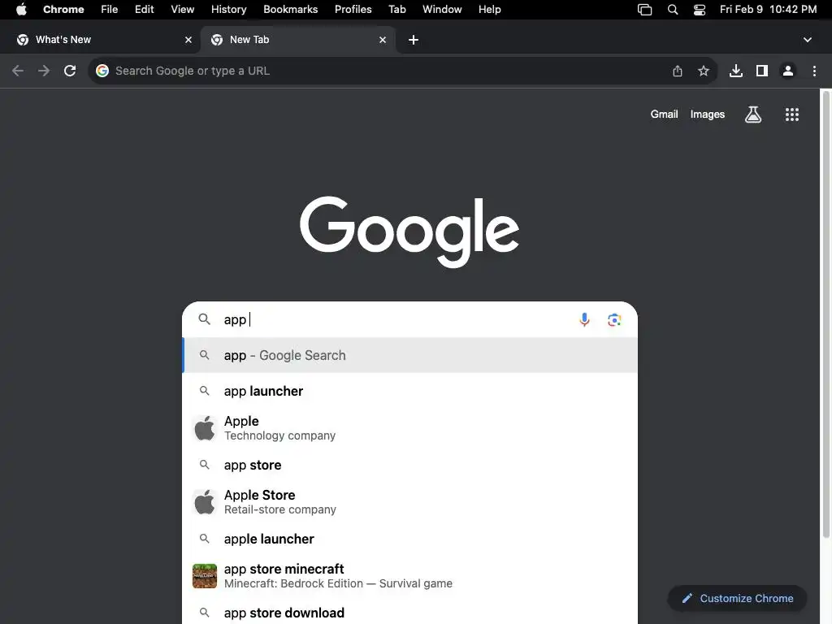Start voice search with microphone

584,319
